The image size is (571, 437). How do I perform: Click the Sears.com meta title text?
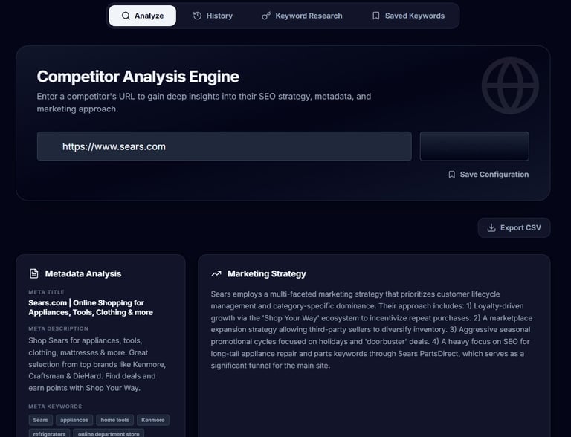91,308
